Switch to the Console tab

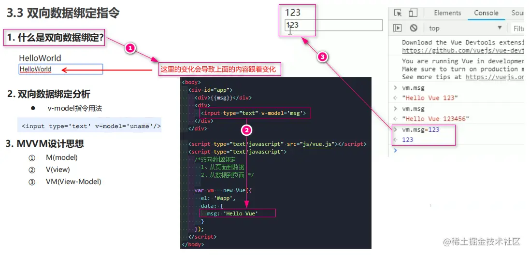486,13
